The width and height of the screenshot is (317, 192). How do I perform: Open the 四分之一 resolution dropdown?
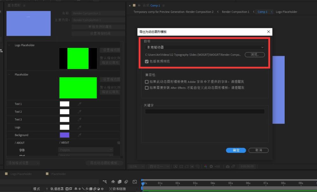point(159,167)
